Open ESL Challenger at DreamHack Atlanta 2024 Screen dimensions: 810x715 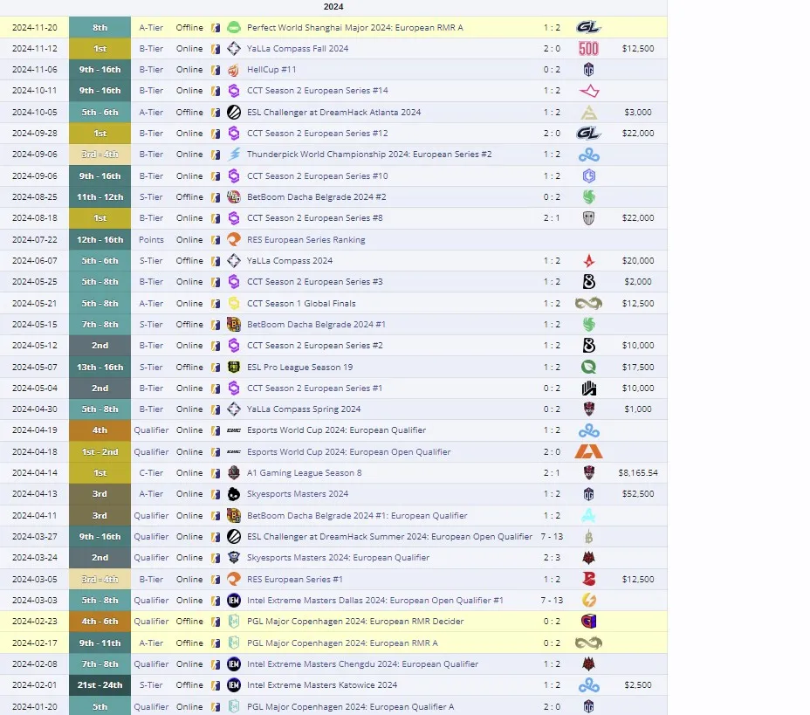tap(333, 112)
